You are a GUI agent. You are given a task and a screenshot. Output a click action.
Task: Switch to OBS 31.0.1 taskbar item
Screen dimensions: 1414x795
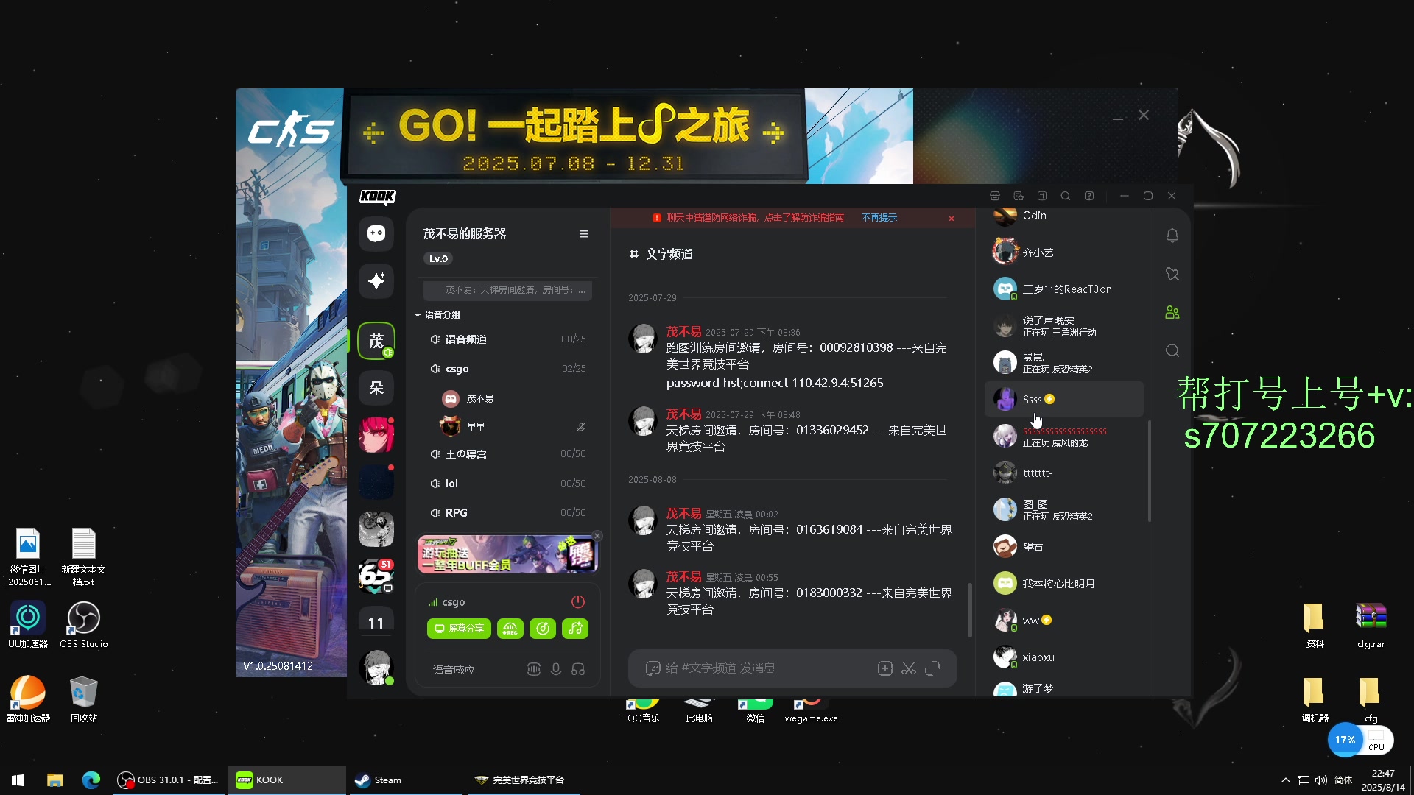(169, 780)
